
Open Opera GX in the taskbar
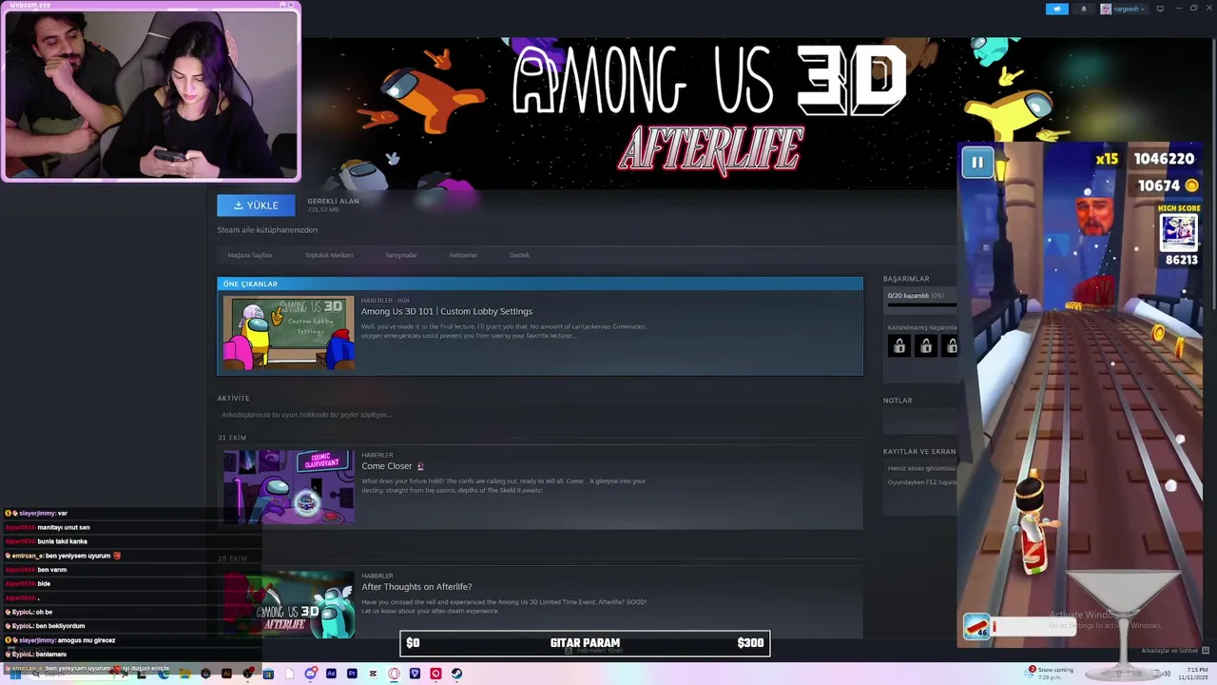point(394,674)
